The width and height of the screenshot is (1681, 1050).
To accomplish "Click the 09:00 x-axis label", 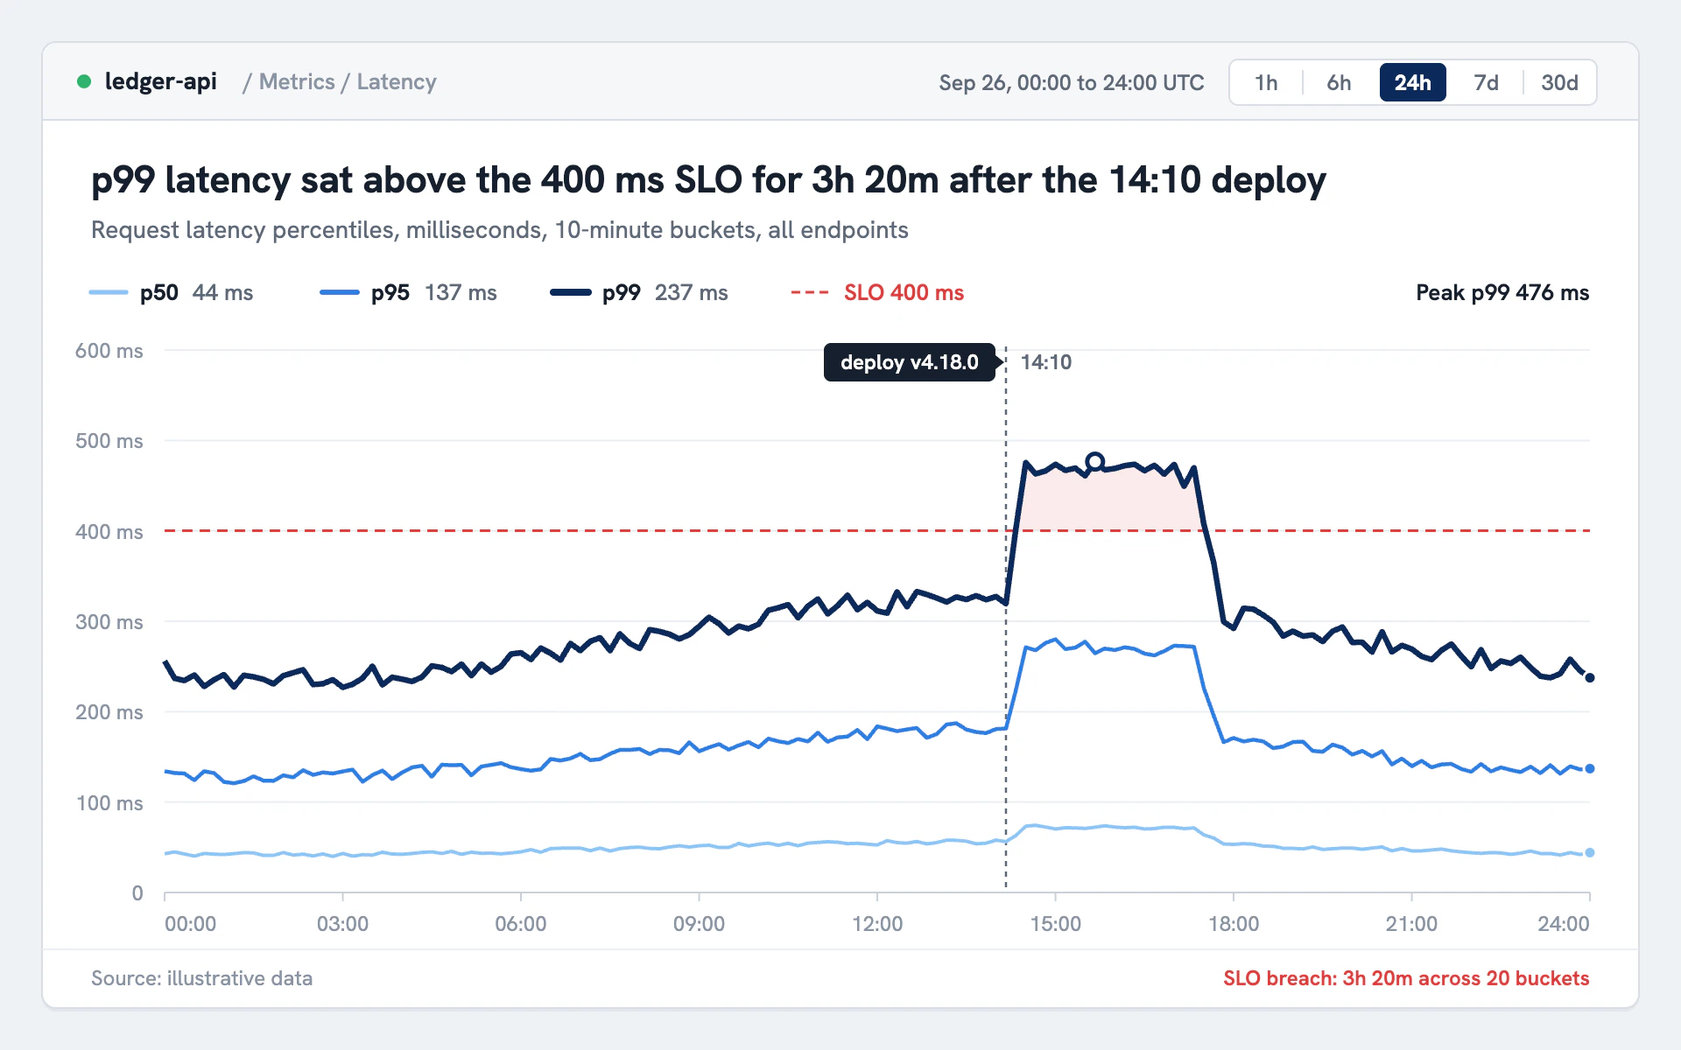I will pyautogui.click(x=699, y=924).
